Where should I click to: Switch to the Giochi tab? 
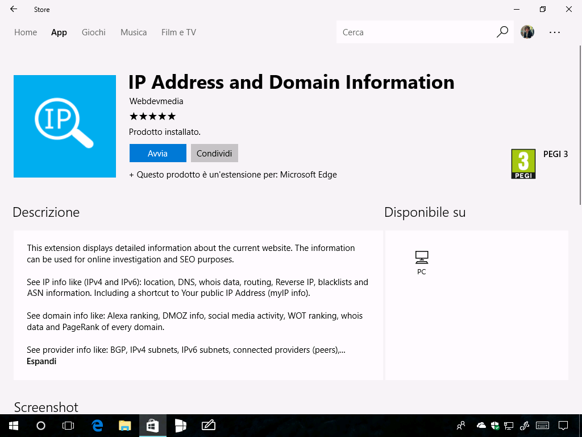tap(94, 32)
